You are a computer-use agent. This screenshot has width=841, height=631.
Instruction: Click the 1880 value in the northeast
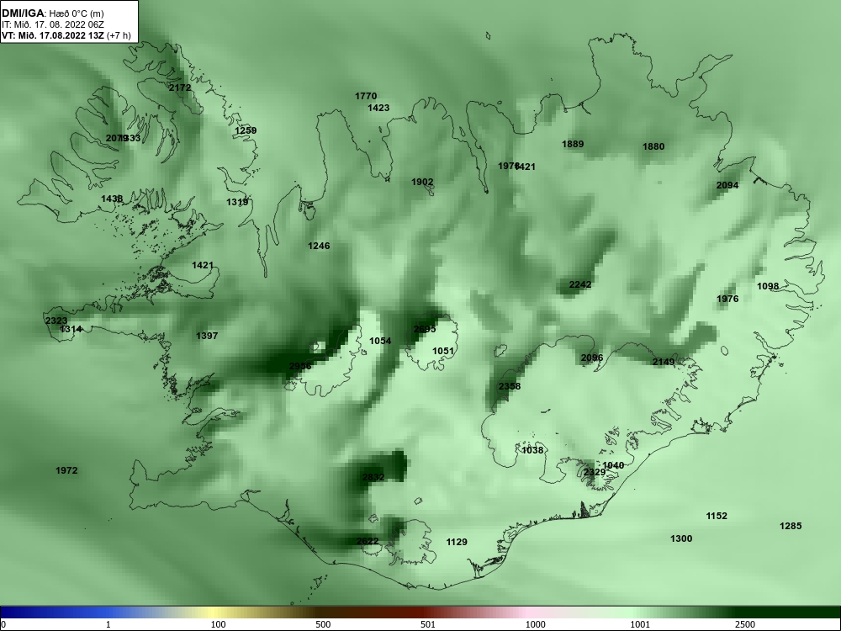(653, 146)
